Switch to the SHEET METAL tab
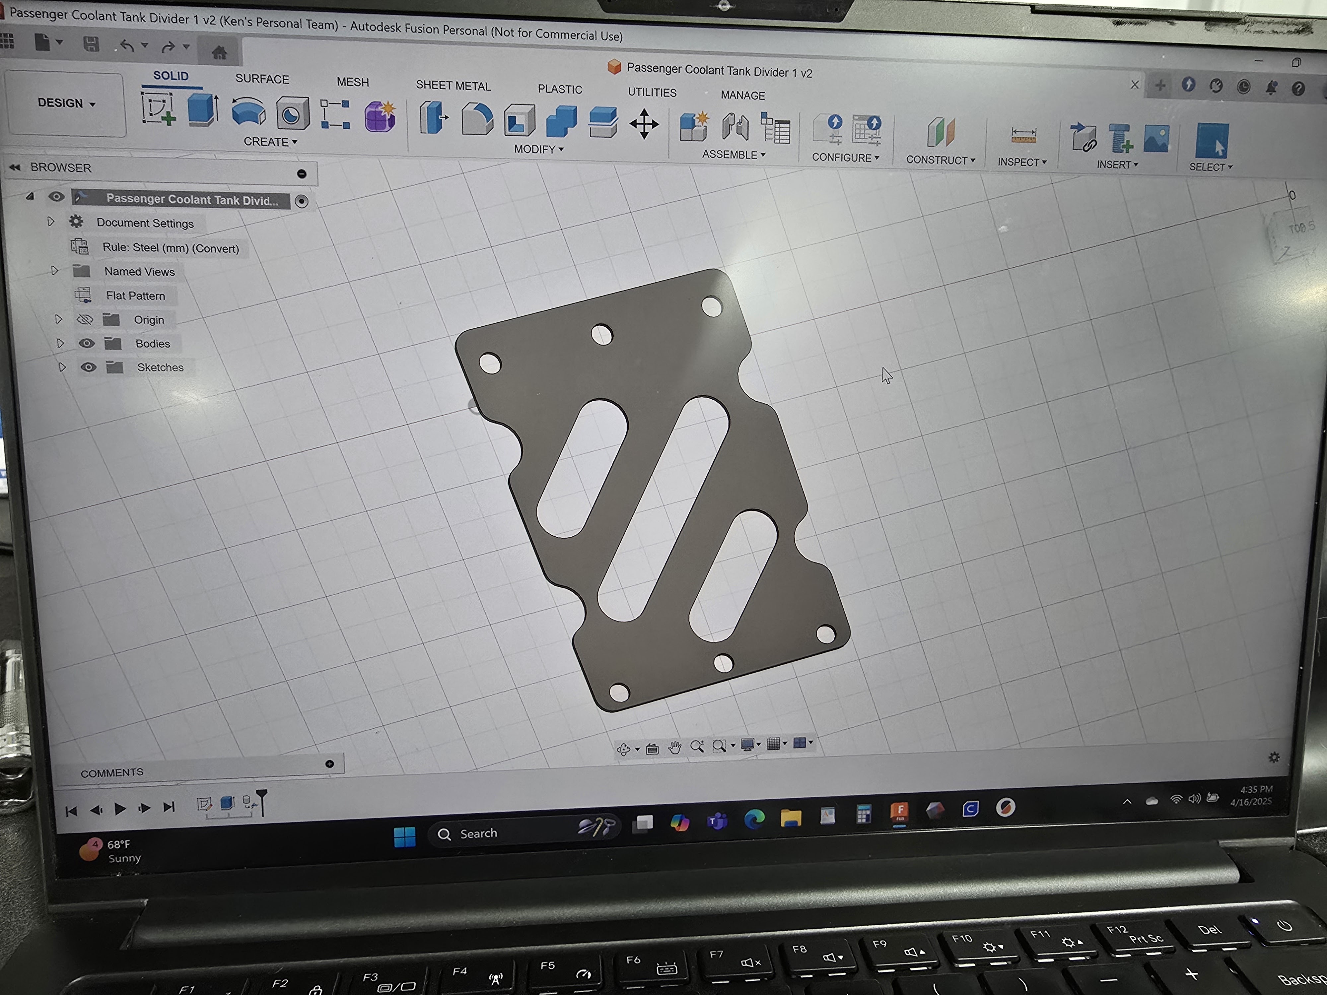 [x=453, y=86]
